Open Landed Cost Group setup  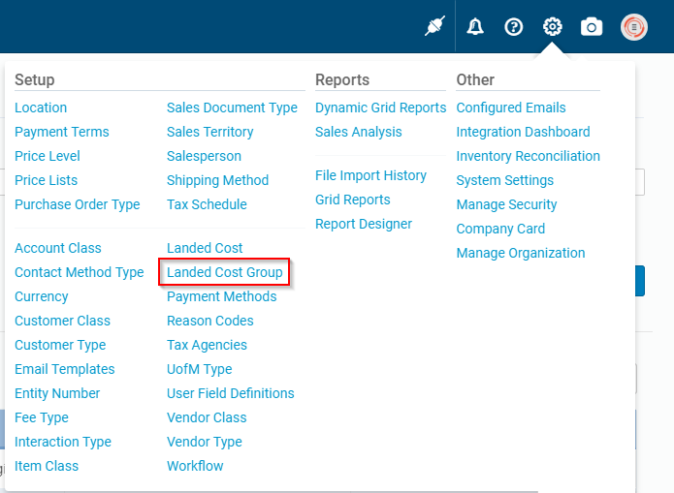click(x=225, y=272)
